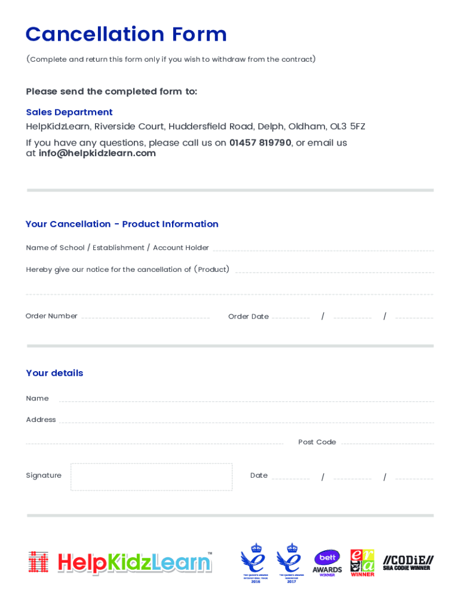Click the Post Code field
This screenshot has height=613, width=460.
(x=387, y=442)
